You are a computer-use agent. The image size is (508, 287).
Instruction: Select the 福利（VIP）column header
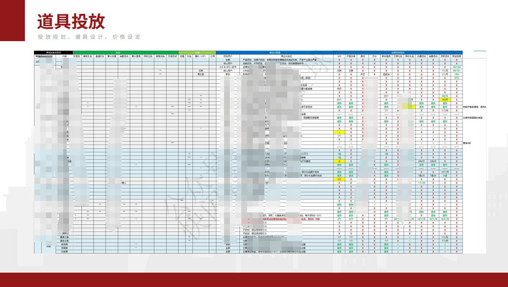(x=201, y=56)
